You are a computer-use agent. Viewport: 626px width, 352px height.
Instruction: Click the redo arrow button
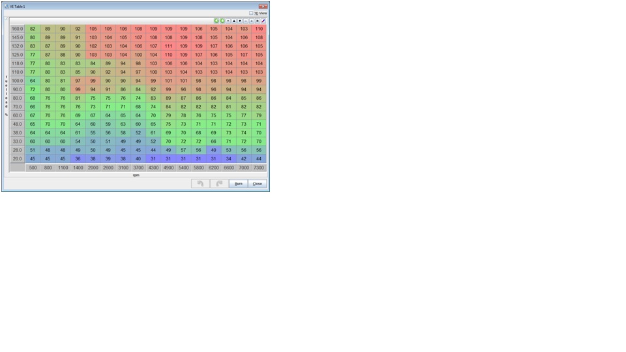click(x=219, y=184)
